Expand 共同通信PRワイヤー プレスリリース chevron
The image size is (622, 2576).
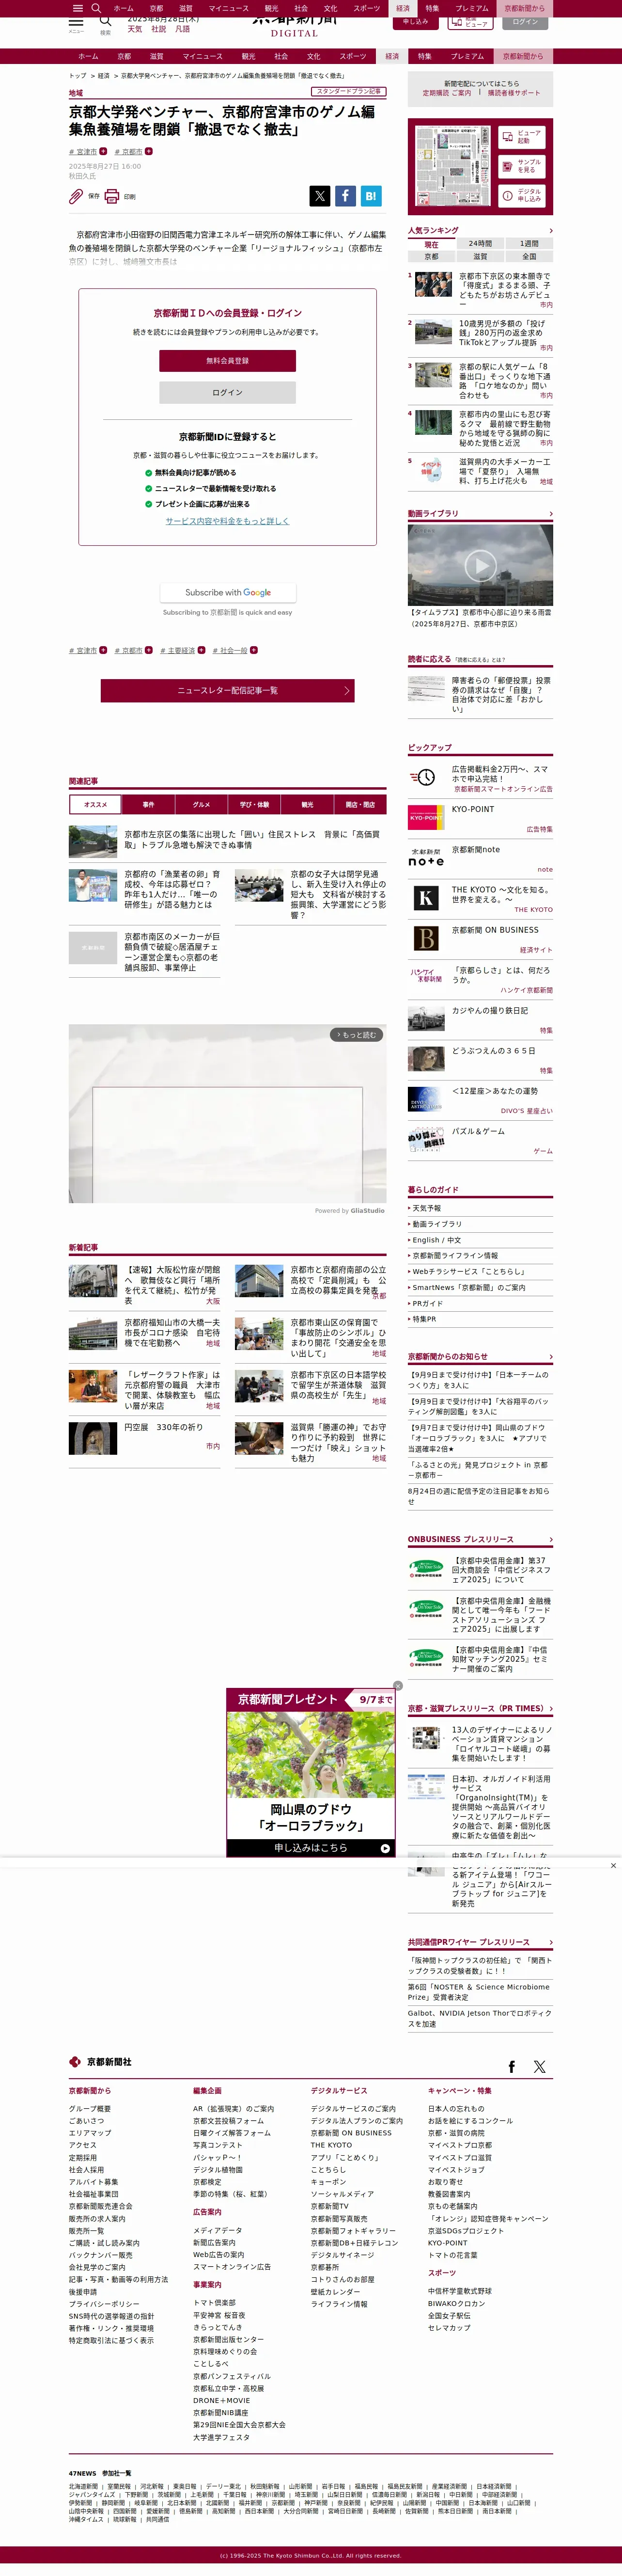click(x=550, y=1942)
